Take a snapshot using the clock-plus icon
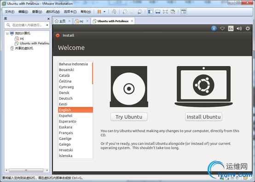This screenshot has width=255, height=182. click(125, 12)
